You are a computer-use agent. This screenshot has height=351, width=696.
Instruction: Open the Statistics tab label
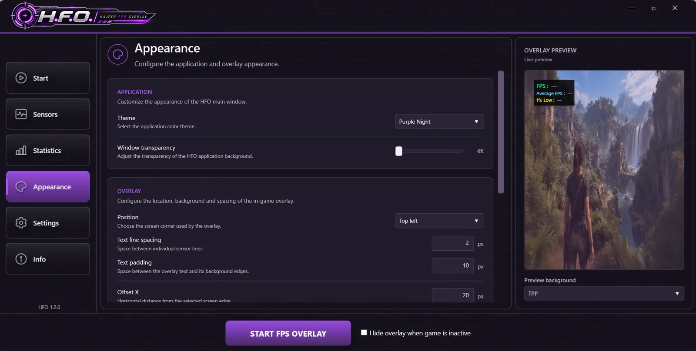pyautogui.click(x=47, y=151)
